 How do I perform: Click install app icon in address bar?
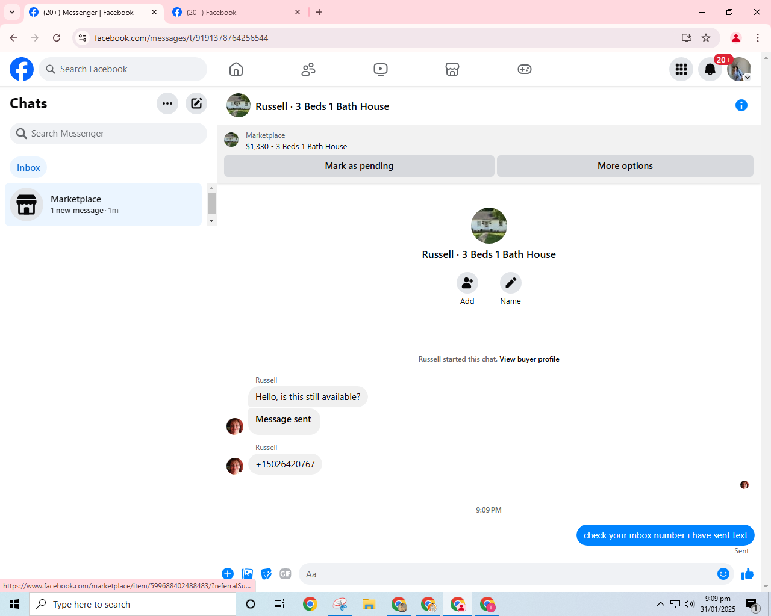tap(687, 38)
